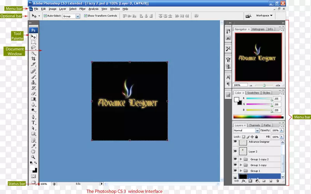Choose the Rectangle shape tool
Image resolution: width=311 pixels, height=194 pixels.
point(33,134)
